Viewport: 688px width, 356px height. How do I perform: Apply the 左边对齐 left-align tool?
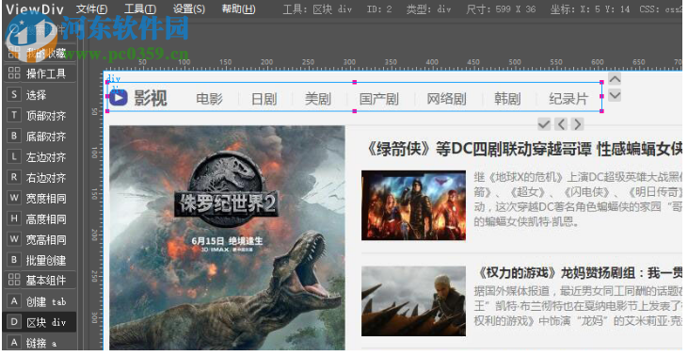[40, 156]
